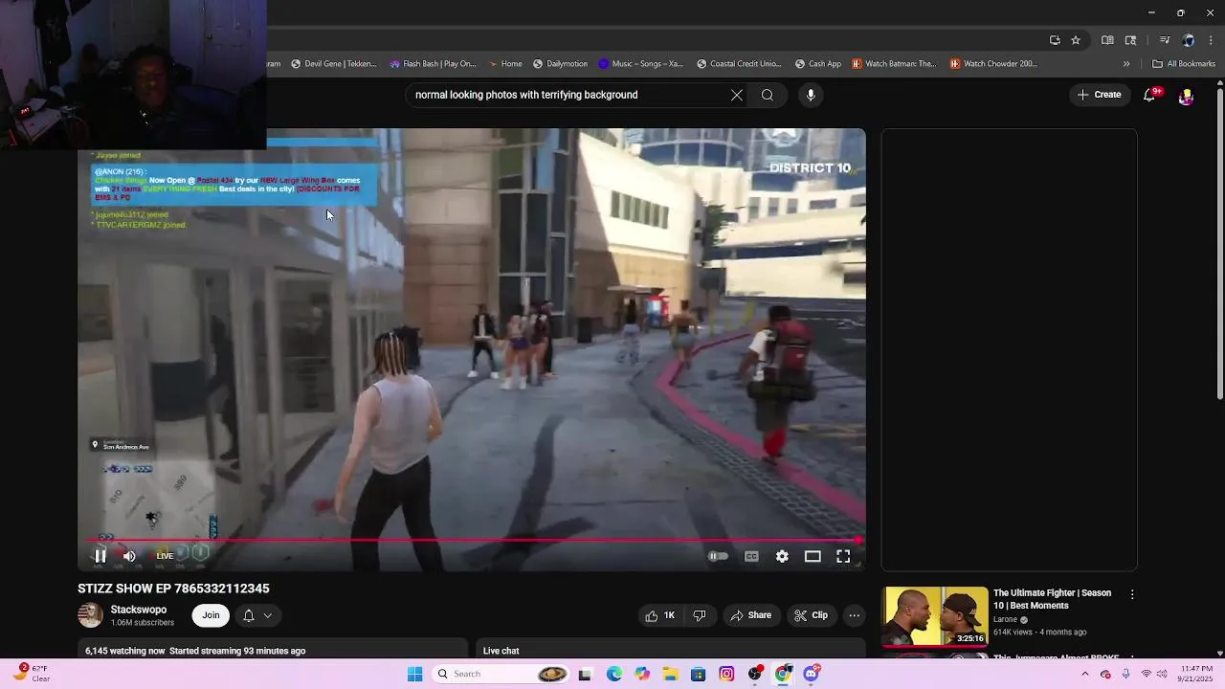The width and height of the screenshot is (1225, 689).
Task: Search with voice microphone button
Action: click(x=811, y=95)
